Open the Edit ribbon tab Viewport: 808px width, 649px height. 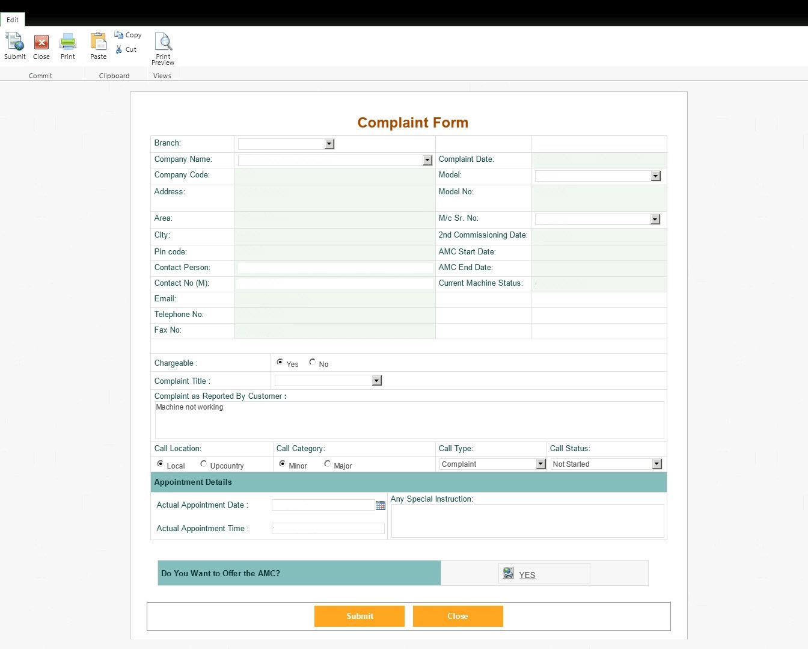(13, 20)
